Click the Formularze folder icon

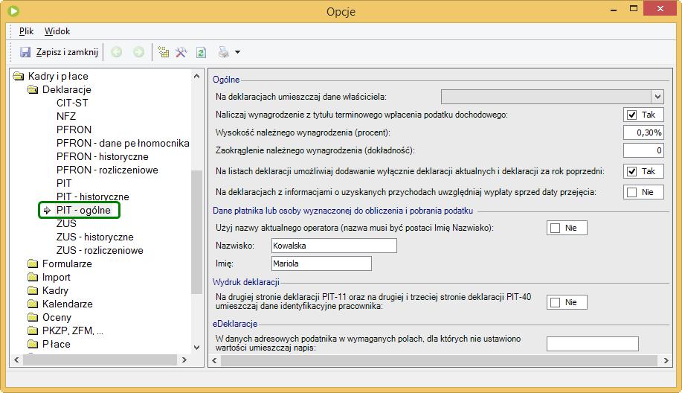click(33, 263)
